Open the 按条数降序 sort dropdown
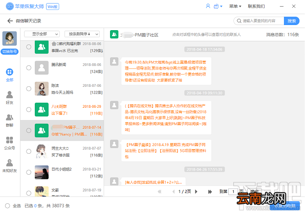 click(82, 34)
